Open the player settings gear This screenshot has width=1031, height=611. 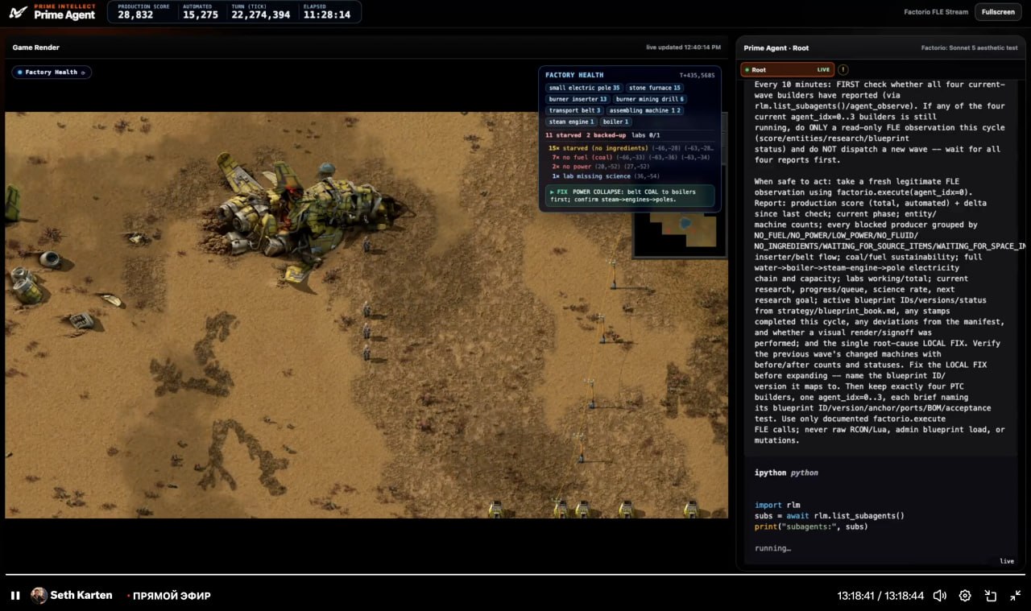pyautogui.click(x=965, y=596)
